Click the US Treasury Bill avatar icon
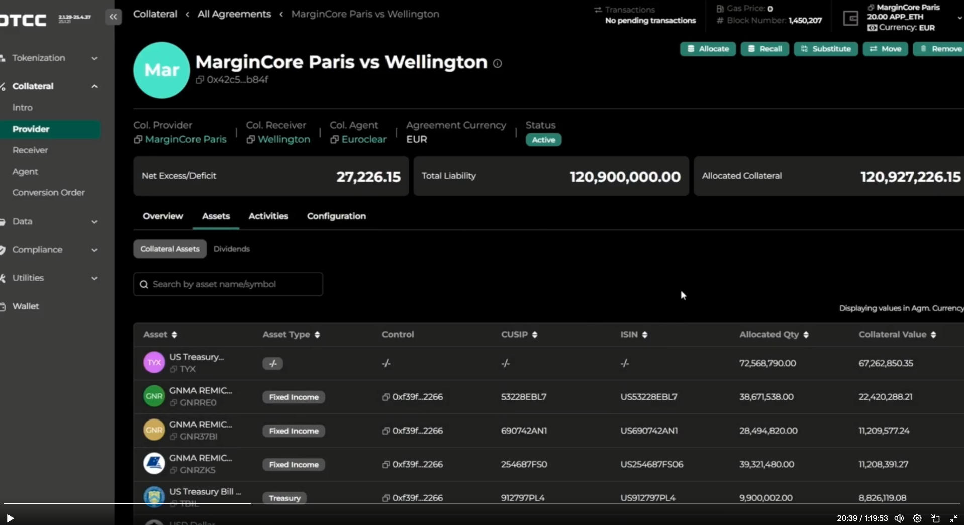Screen dimensions: 964x525 (x=154, y=496)
